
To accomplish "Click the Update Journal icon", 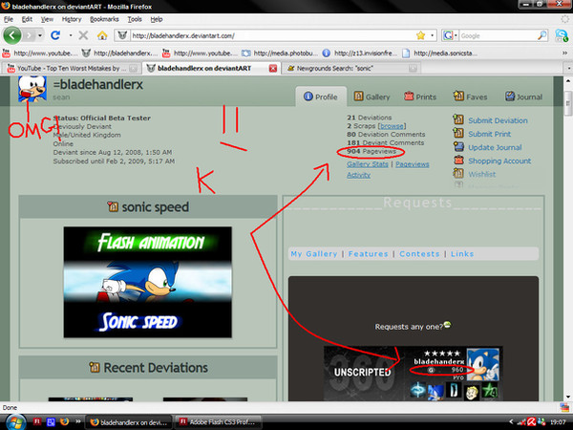I will [458, 146].
